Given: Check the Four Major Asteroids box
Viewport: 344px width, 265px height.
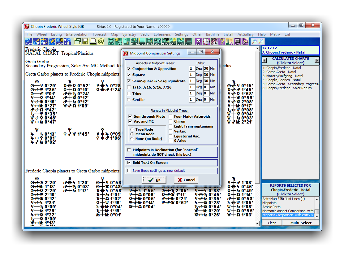Looking at the screenshot, I should 170,116.
